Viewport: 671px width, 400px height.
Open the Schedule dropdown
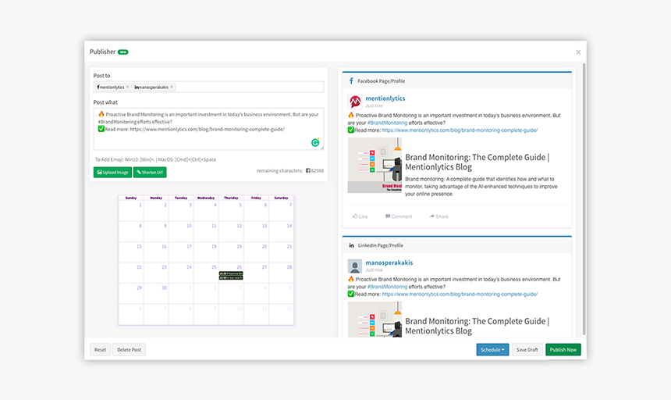[x=492, y=349]
